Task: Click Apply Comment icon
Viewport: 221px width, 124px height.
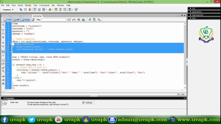Action: coord(3,60)
